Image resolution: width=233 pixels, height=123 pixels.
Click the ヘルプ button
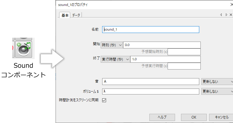(162, 117)
